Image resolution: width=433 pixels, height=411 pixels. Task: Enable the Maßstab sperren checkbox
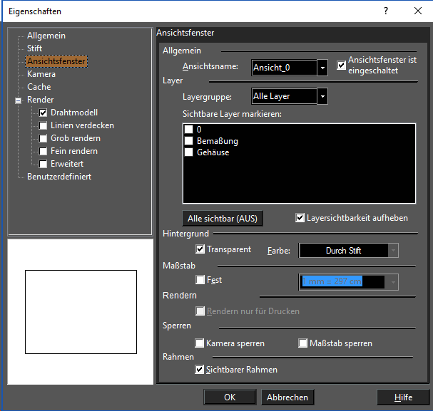coord(303,343)
